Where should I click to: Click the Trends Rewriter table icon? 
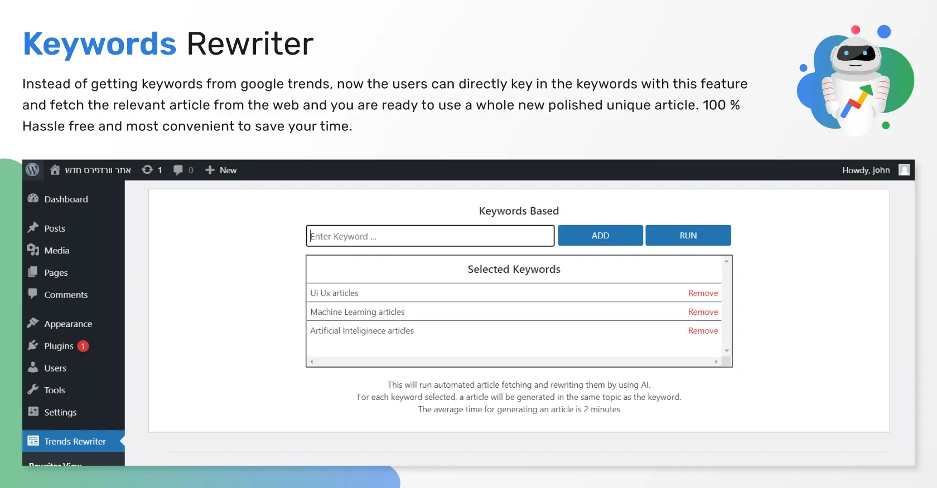pyautogui.click(x=33, y=441)
